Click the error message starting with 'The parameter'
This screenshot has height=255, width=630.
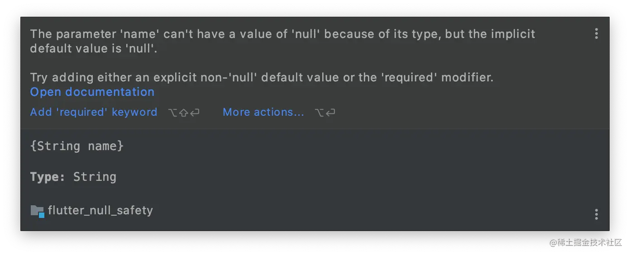pyautogui.click(x=283, y=41)
